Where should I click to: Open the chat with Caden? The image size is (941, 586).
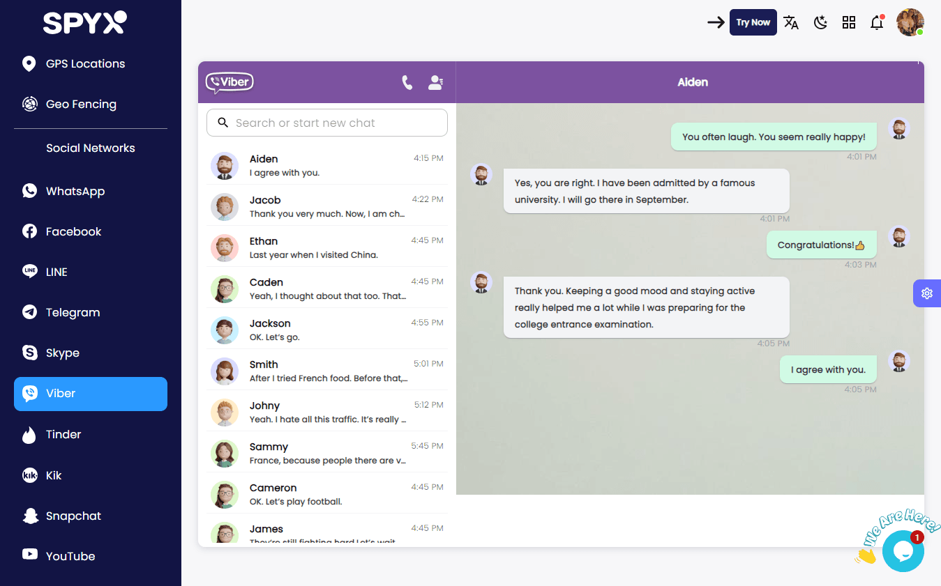point(327,288)
